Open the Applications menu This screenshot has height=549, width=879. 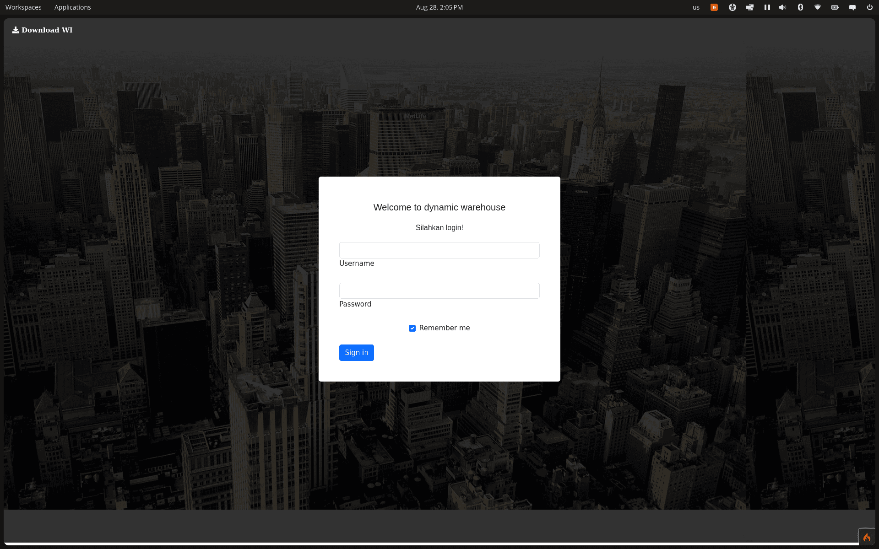pyautogui.click(x=72, y=7)
